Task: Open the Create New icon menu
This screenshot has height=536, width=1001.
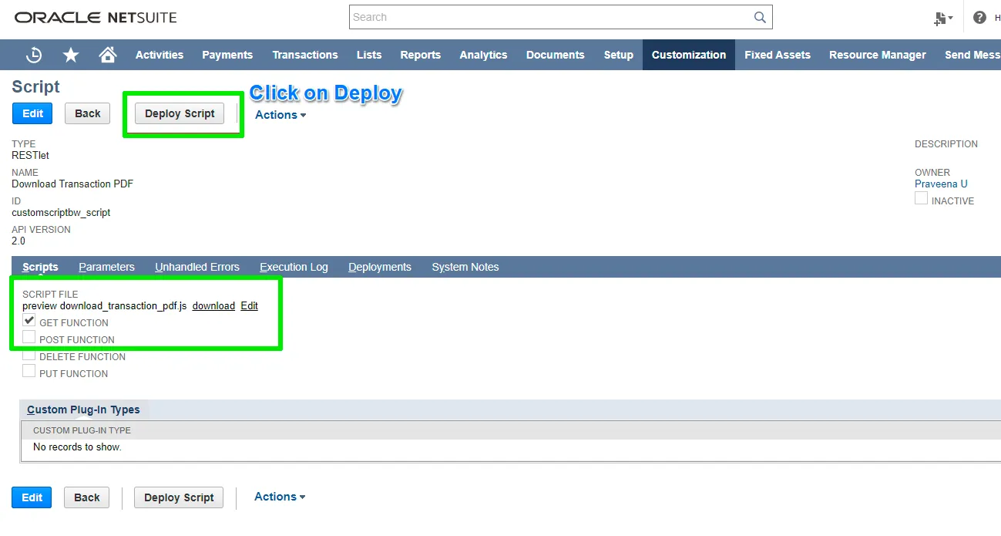Action: coord(943,18)
